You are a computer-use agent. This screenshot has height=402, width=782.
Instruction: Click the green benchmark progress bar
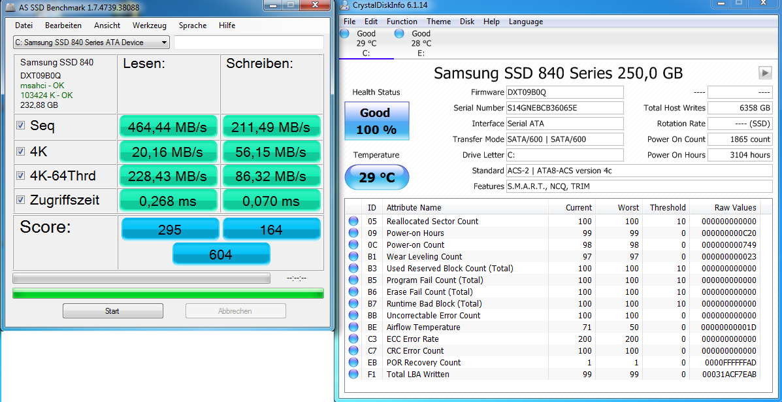(x=168, y=293)
